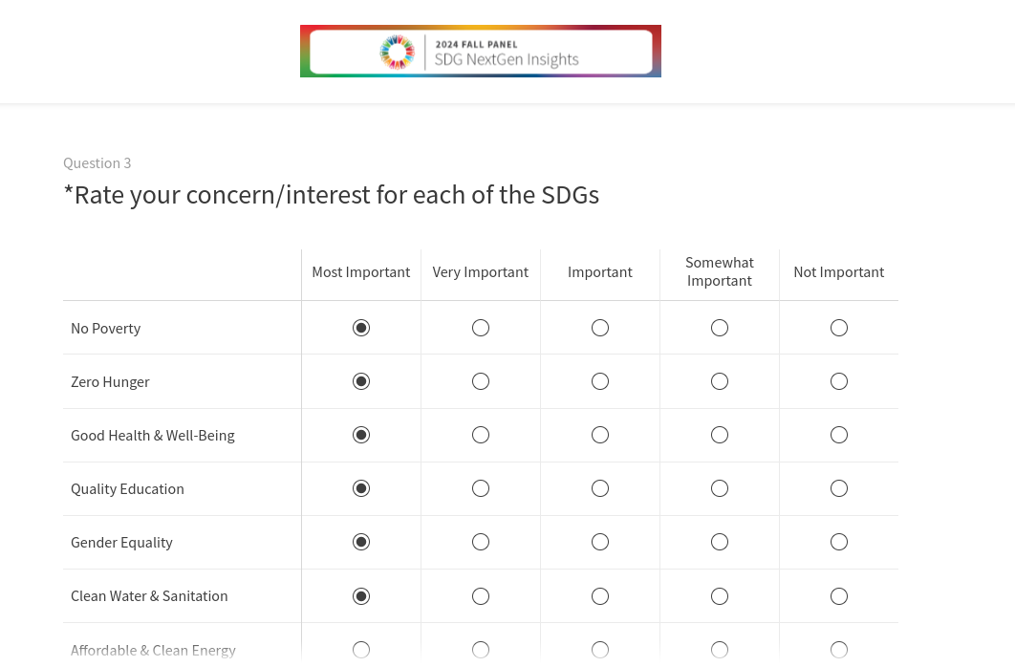Click Most Important radio for No Poverty
The height and width of the screenshot is (667, 1015).
pyautogui.click(x=361, y=328)
